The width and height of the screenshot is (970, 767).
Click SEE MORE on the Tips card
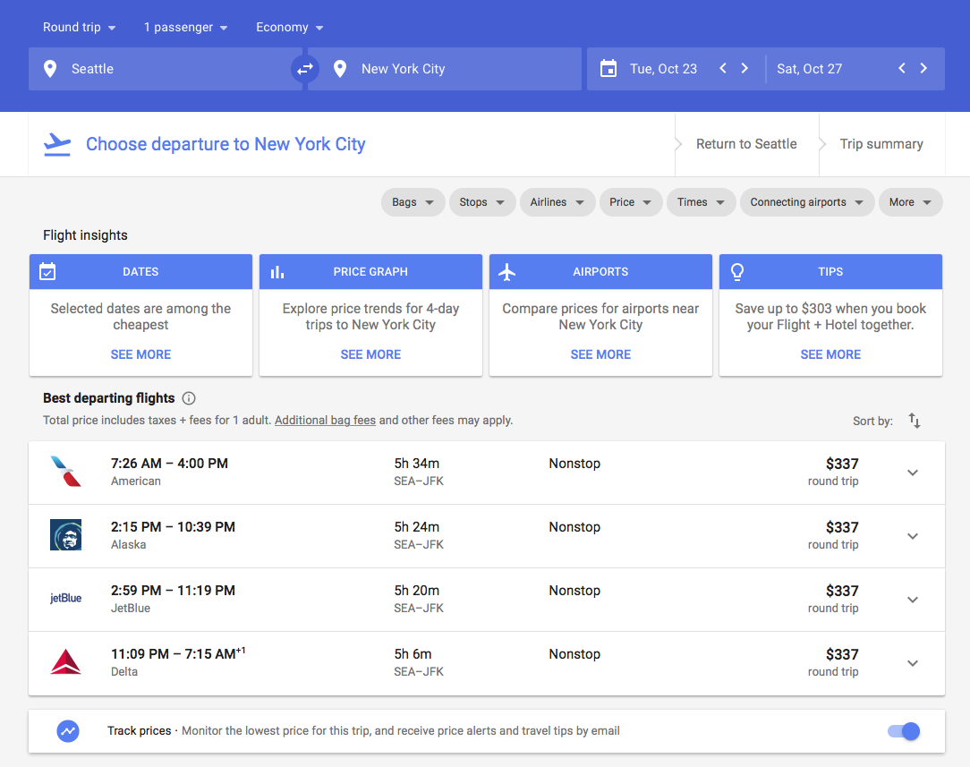coord(830,354)
